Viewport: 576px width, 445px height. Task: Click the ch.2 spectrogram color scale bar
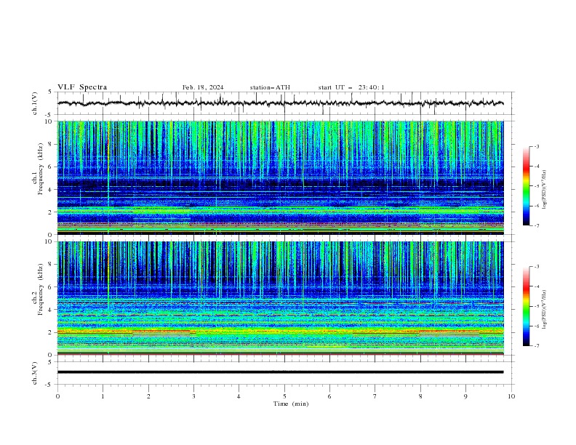click(x=527, y=306)
